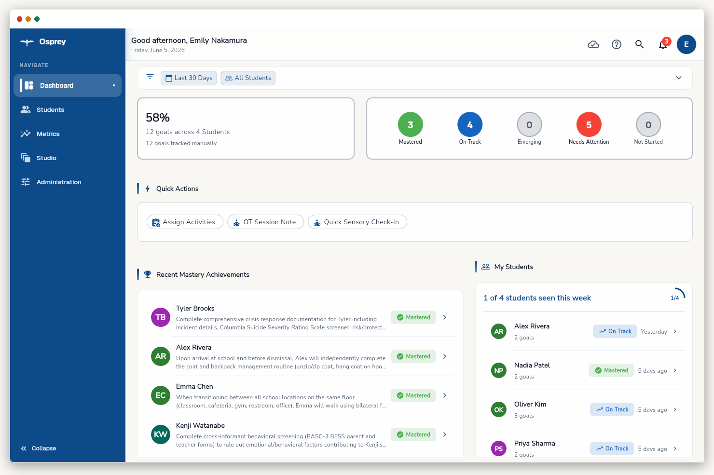This screenshot has height=475, width=714.
Task: Click the Osprey bird logo icon
Action: pyautogui.click(x=27, y=42)
